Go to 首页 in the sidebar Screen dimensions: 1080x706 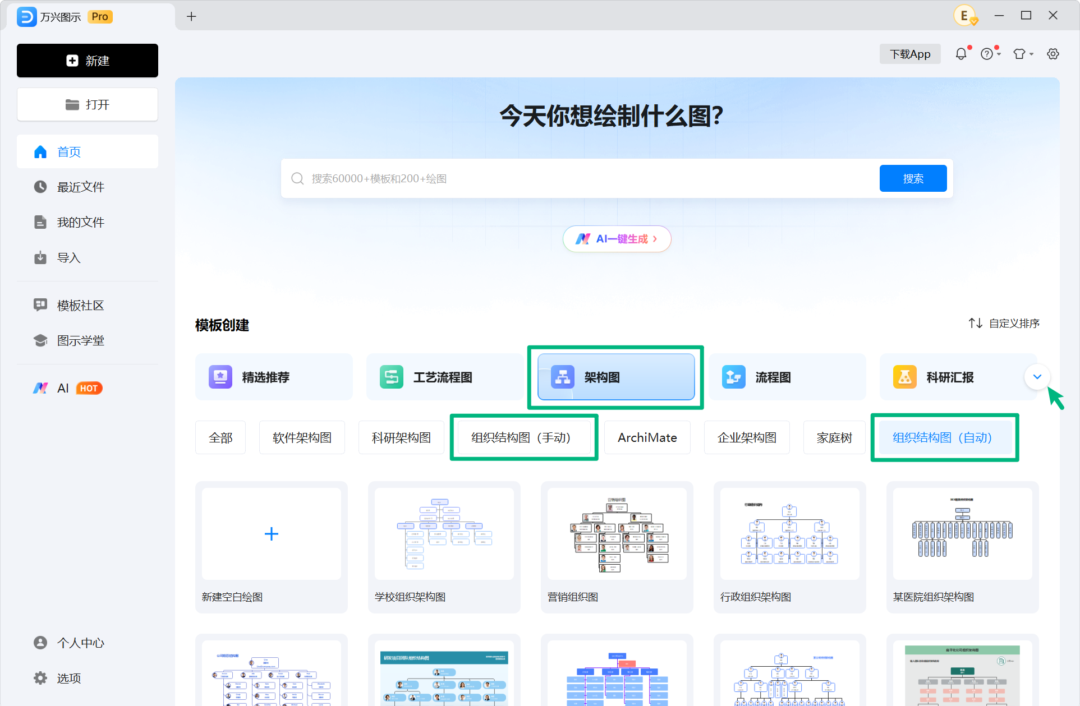pyautogui.click(x=88, y=152)
